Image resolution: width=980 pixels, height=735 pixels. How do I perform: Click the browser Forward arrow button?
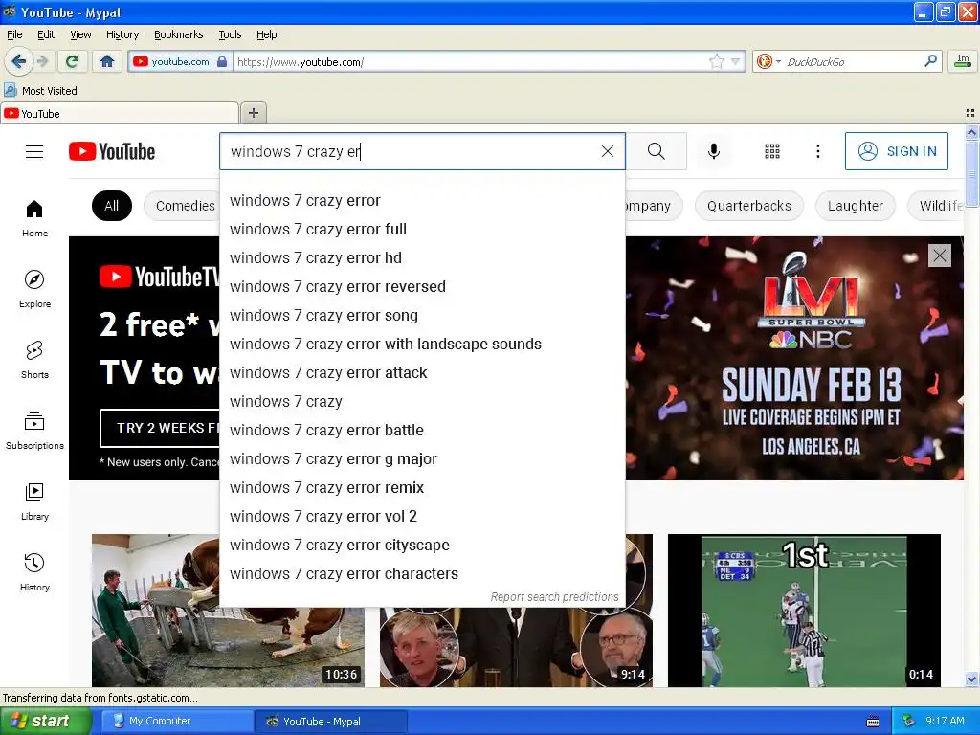[42, 61]
